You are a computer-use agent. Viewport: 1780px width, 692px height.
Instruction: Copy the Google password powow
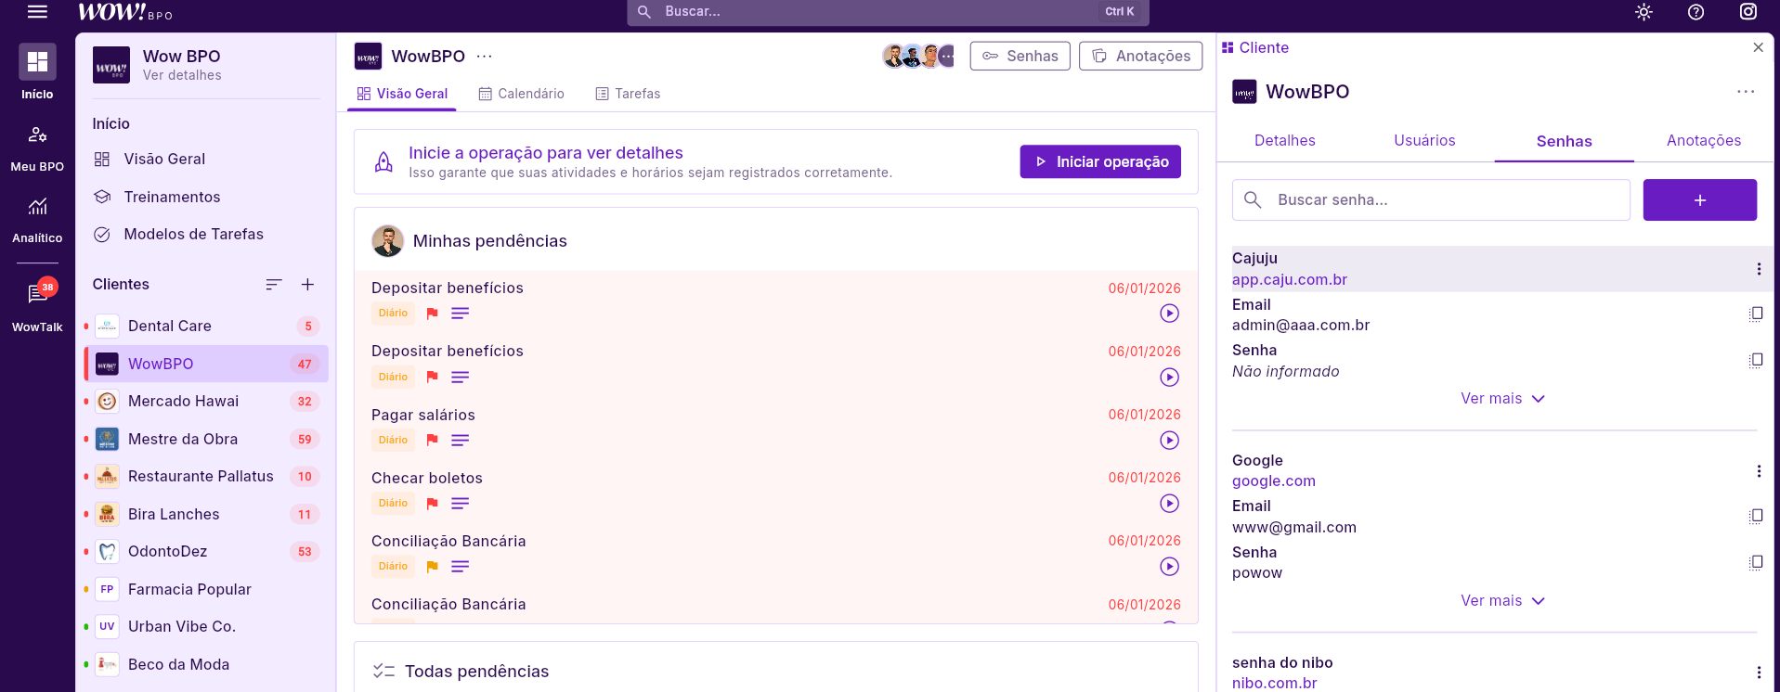point(1755,563)
